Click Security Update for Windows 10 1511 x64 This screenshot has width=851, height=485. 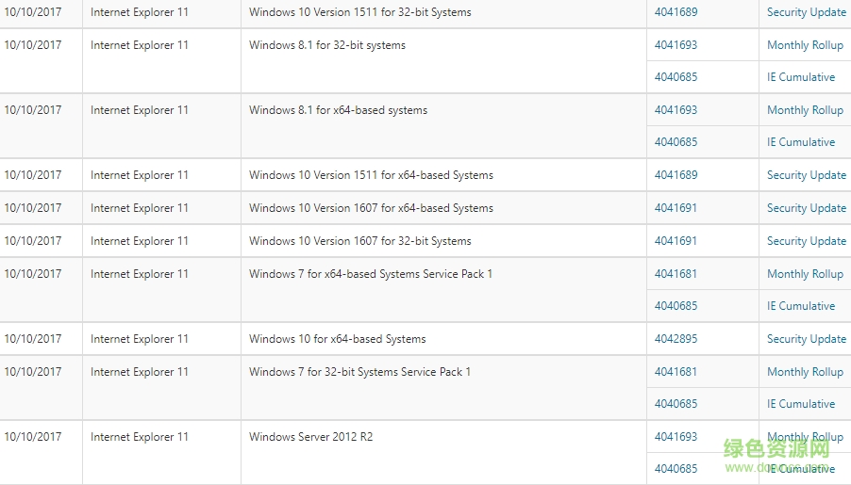pyautogui.click(x=806, y=175)
